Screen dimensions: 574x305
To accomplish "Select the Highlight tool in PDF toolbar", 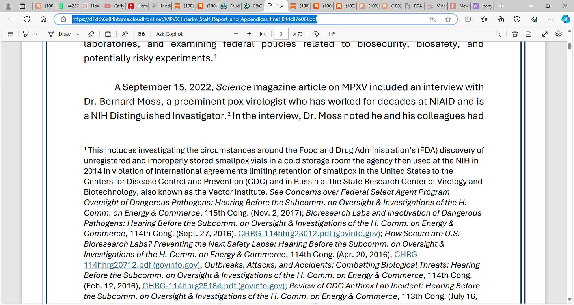I will pyautogui.click(x=26, y=34).
